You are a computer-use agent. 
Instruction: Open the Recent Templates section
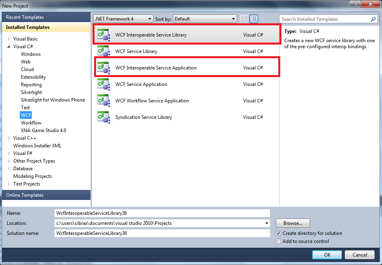[x=46, y=17]
